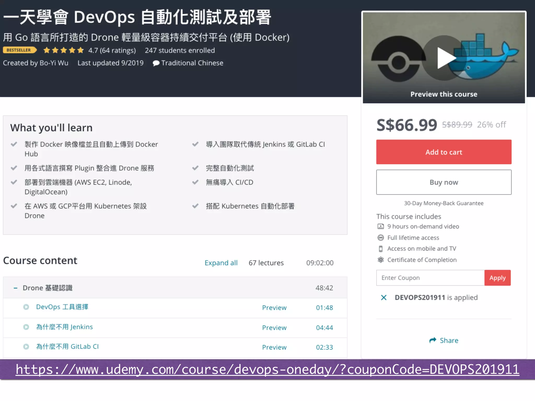Apply the coupon code

click(x=497, y=278)
